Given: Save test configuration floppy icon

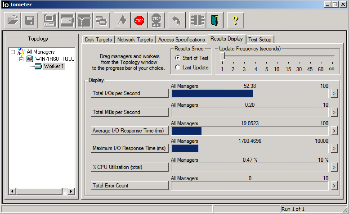Looking at the screenshot, I should pos(30,21).
